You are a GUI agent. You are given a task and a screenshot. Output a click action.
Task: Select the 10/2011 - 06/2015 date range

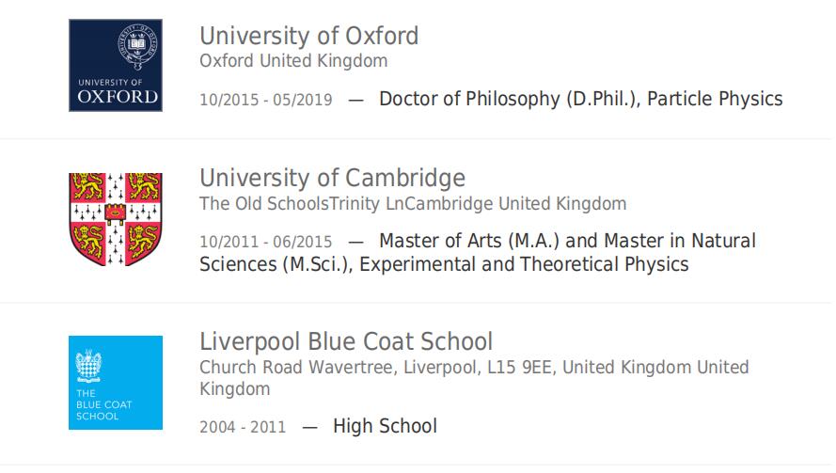coord(265,243)
